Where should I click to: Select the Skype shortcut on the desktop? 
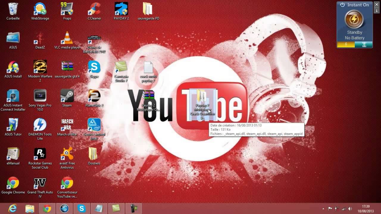coord(94,69)
